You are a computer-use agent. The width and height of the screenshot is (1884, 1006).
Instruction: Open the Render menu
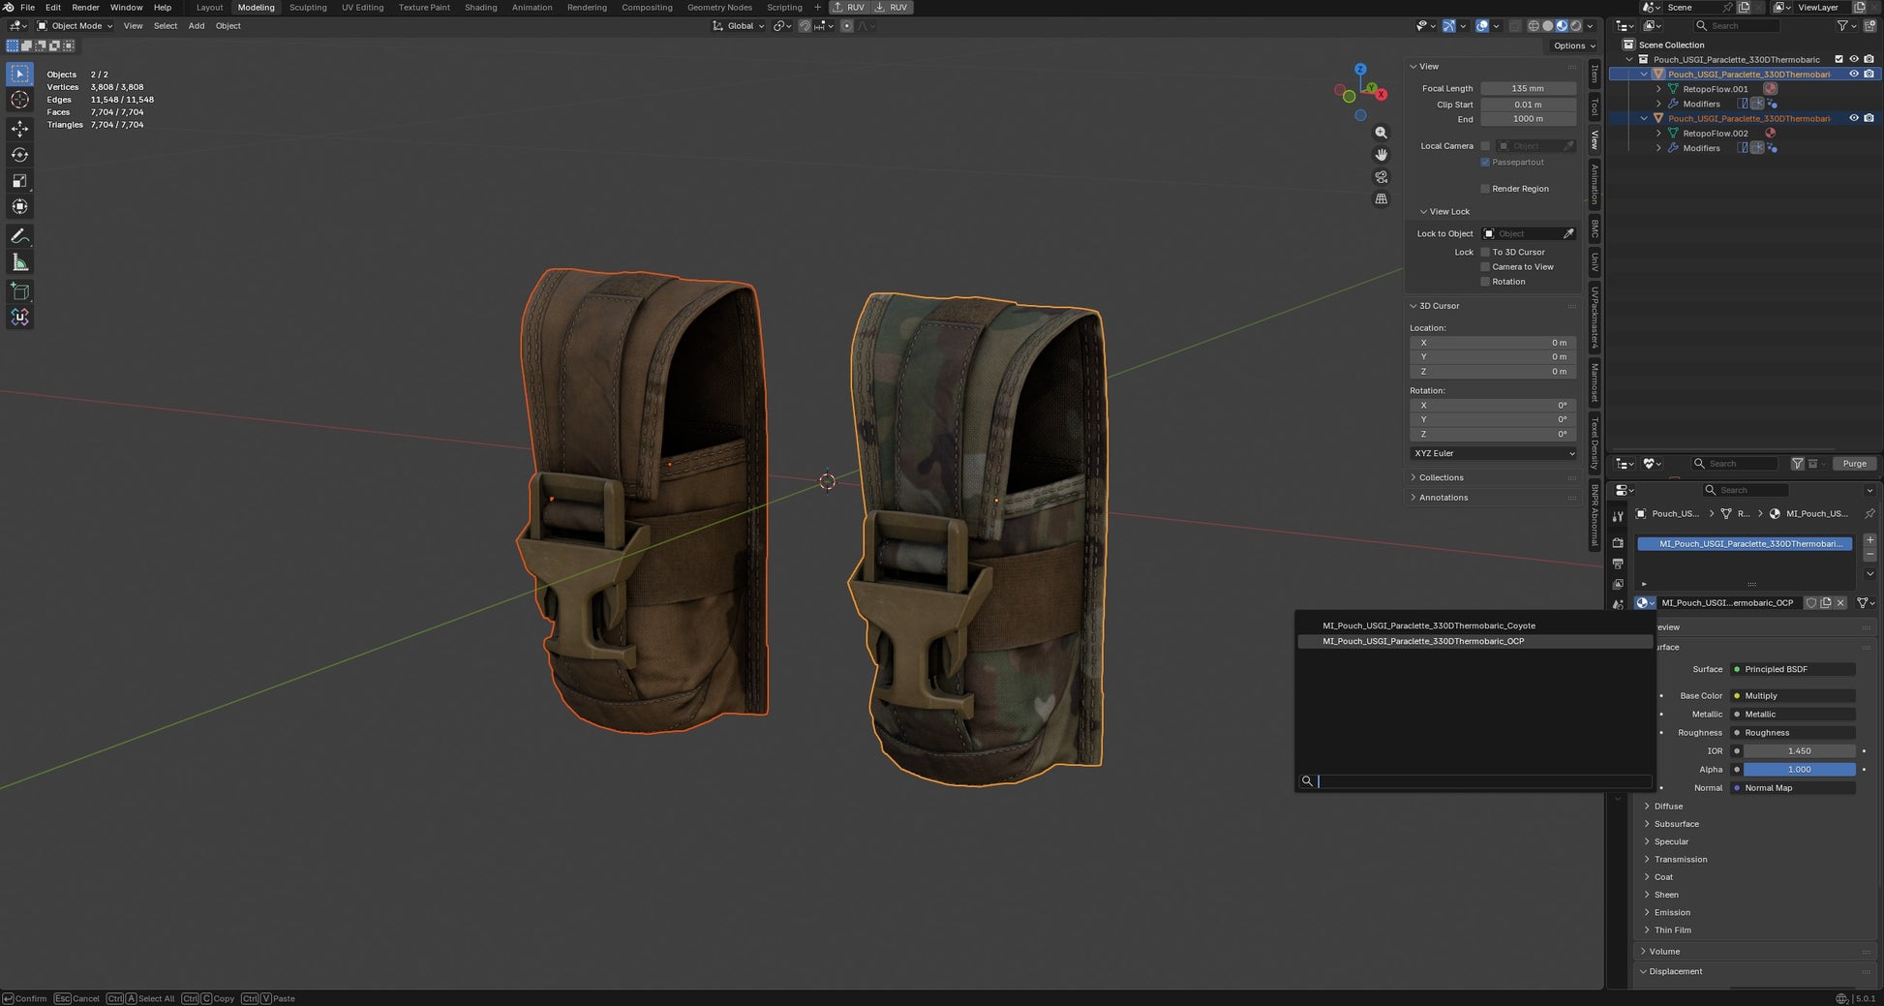pyautogui.click(x=85, y=8)
